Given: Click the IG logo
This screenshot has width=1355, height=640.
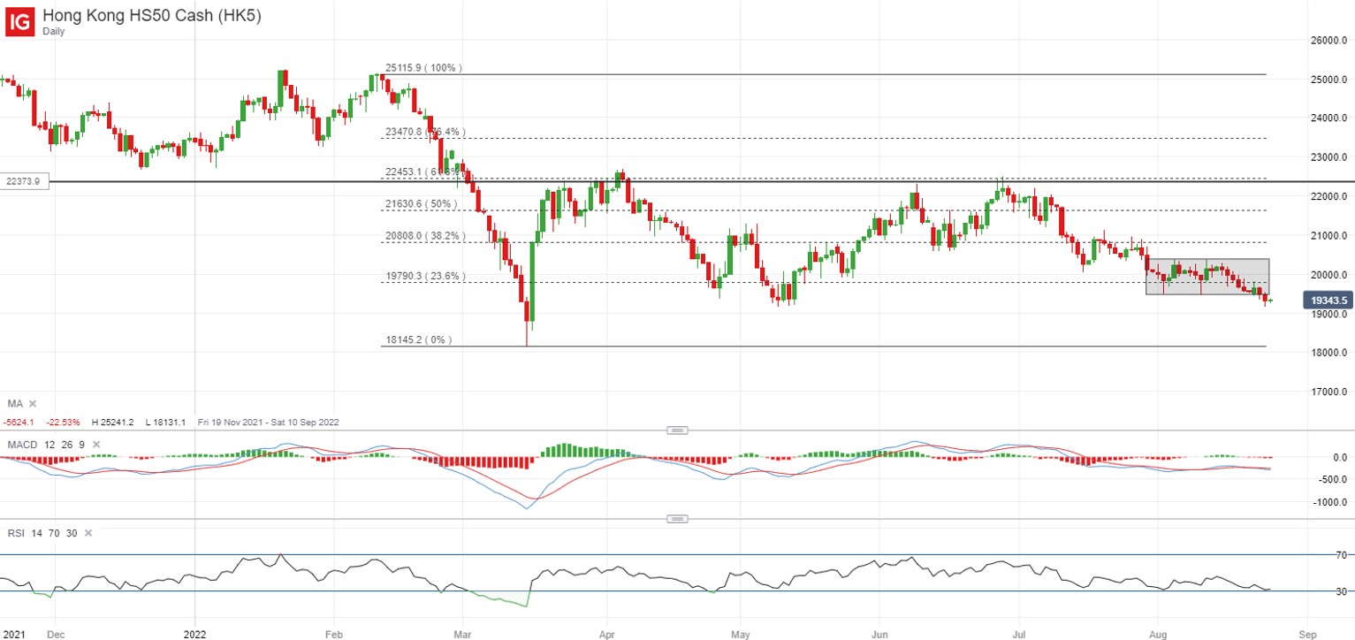Looking at the screenshot, I should tap(20, 20).
